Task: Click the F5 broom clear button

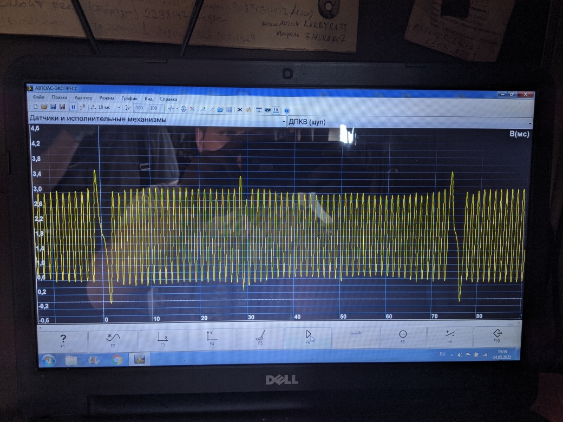Action: pos(260,338)
